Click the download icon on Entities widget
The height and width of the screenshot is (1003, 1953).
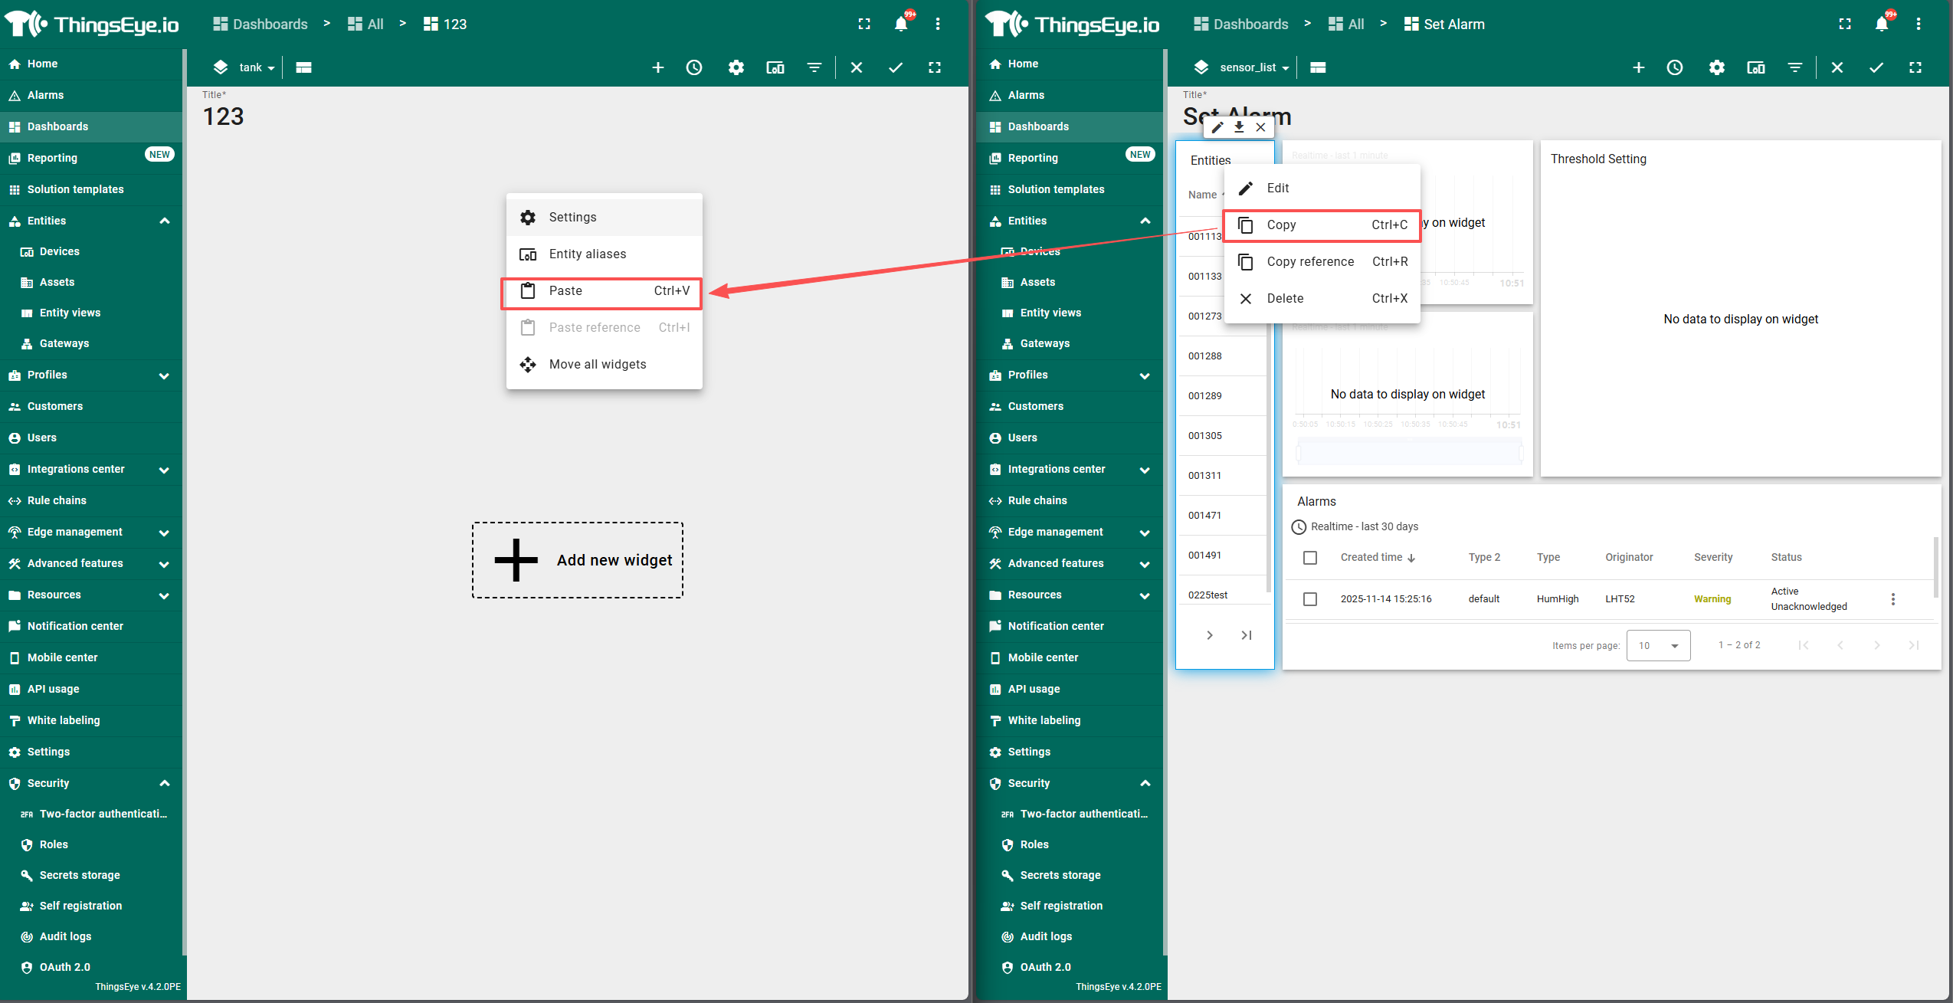1239,127
